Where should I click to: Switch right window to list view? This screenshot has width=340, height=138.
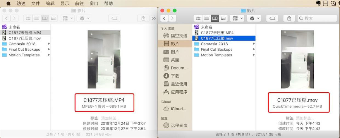coord(206,18)
